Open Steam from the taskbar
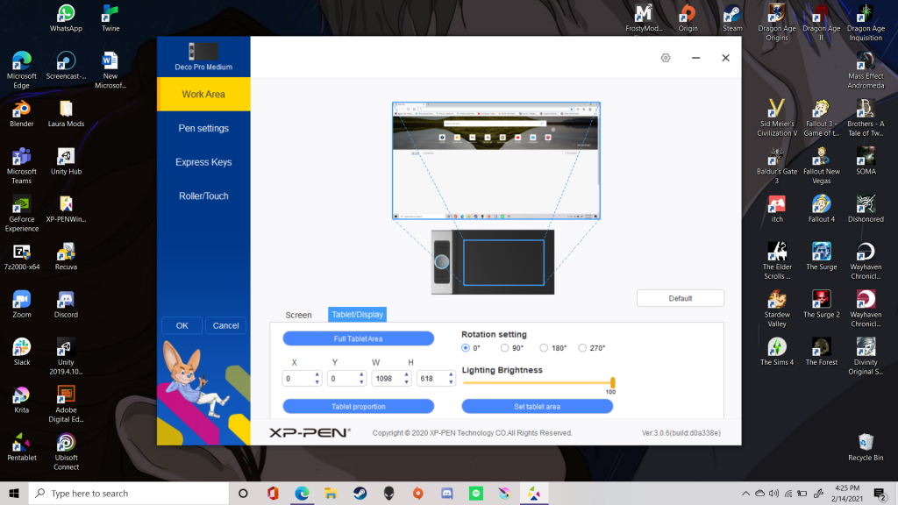 tap(360, 493)
